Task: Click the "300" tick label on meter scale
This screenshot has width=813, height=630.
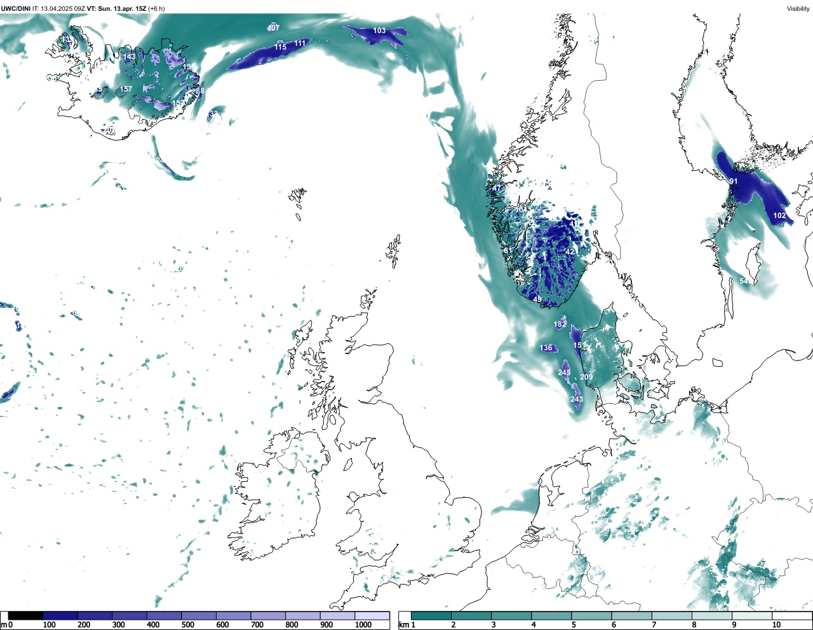Action: pos(118,625)
